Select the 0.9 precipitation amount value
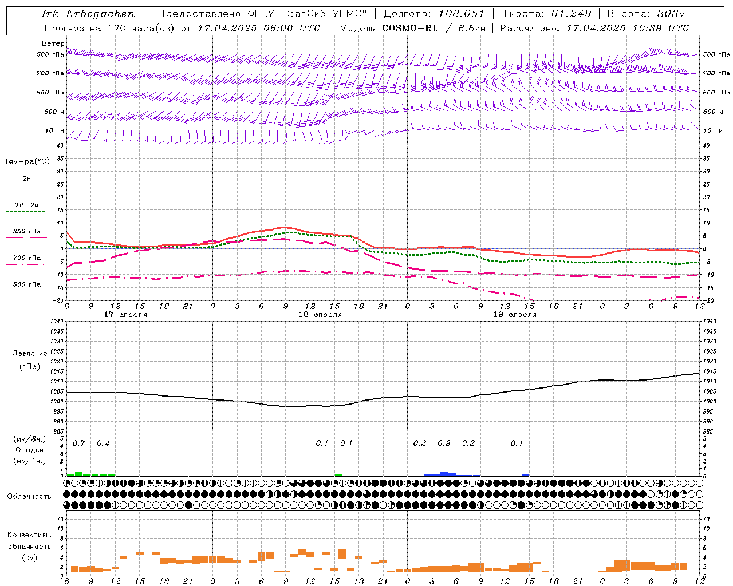 444,444
